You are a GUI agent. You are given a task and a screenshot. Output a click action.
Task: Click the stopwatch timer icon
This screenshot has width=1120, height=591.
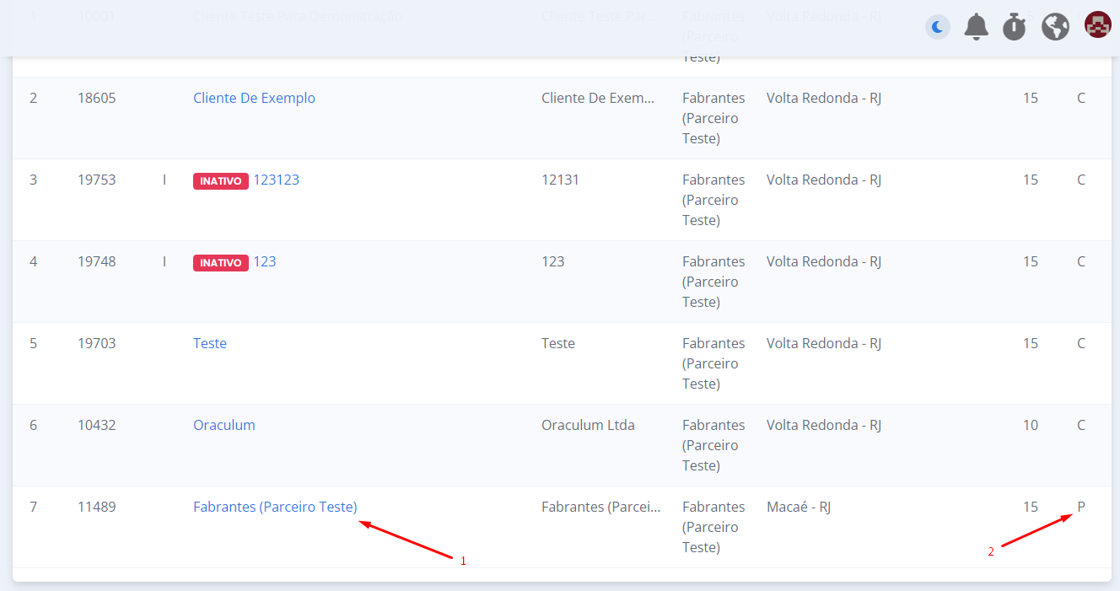point(1014,27)
